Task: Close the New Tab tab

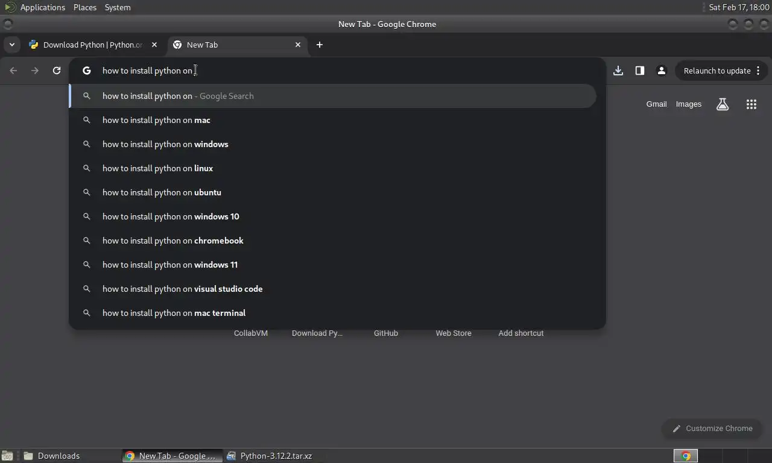Action: pyautogui.click(x=298, y=45)
